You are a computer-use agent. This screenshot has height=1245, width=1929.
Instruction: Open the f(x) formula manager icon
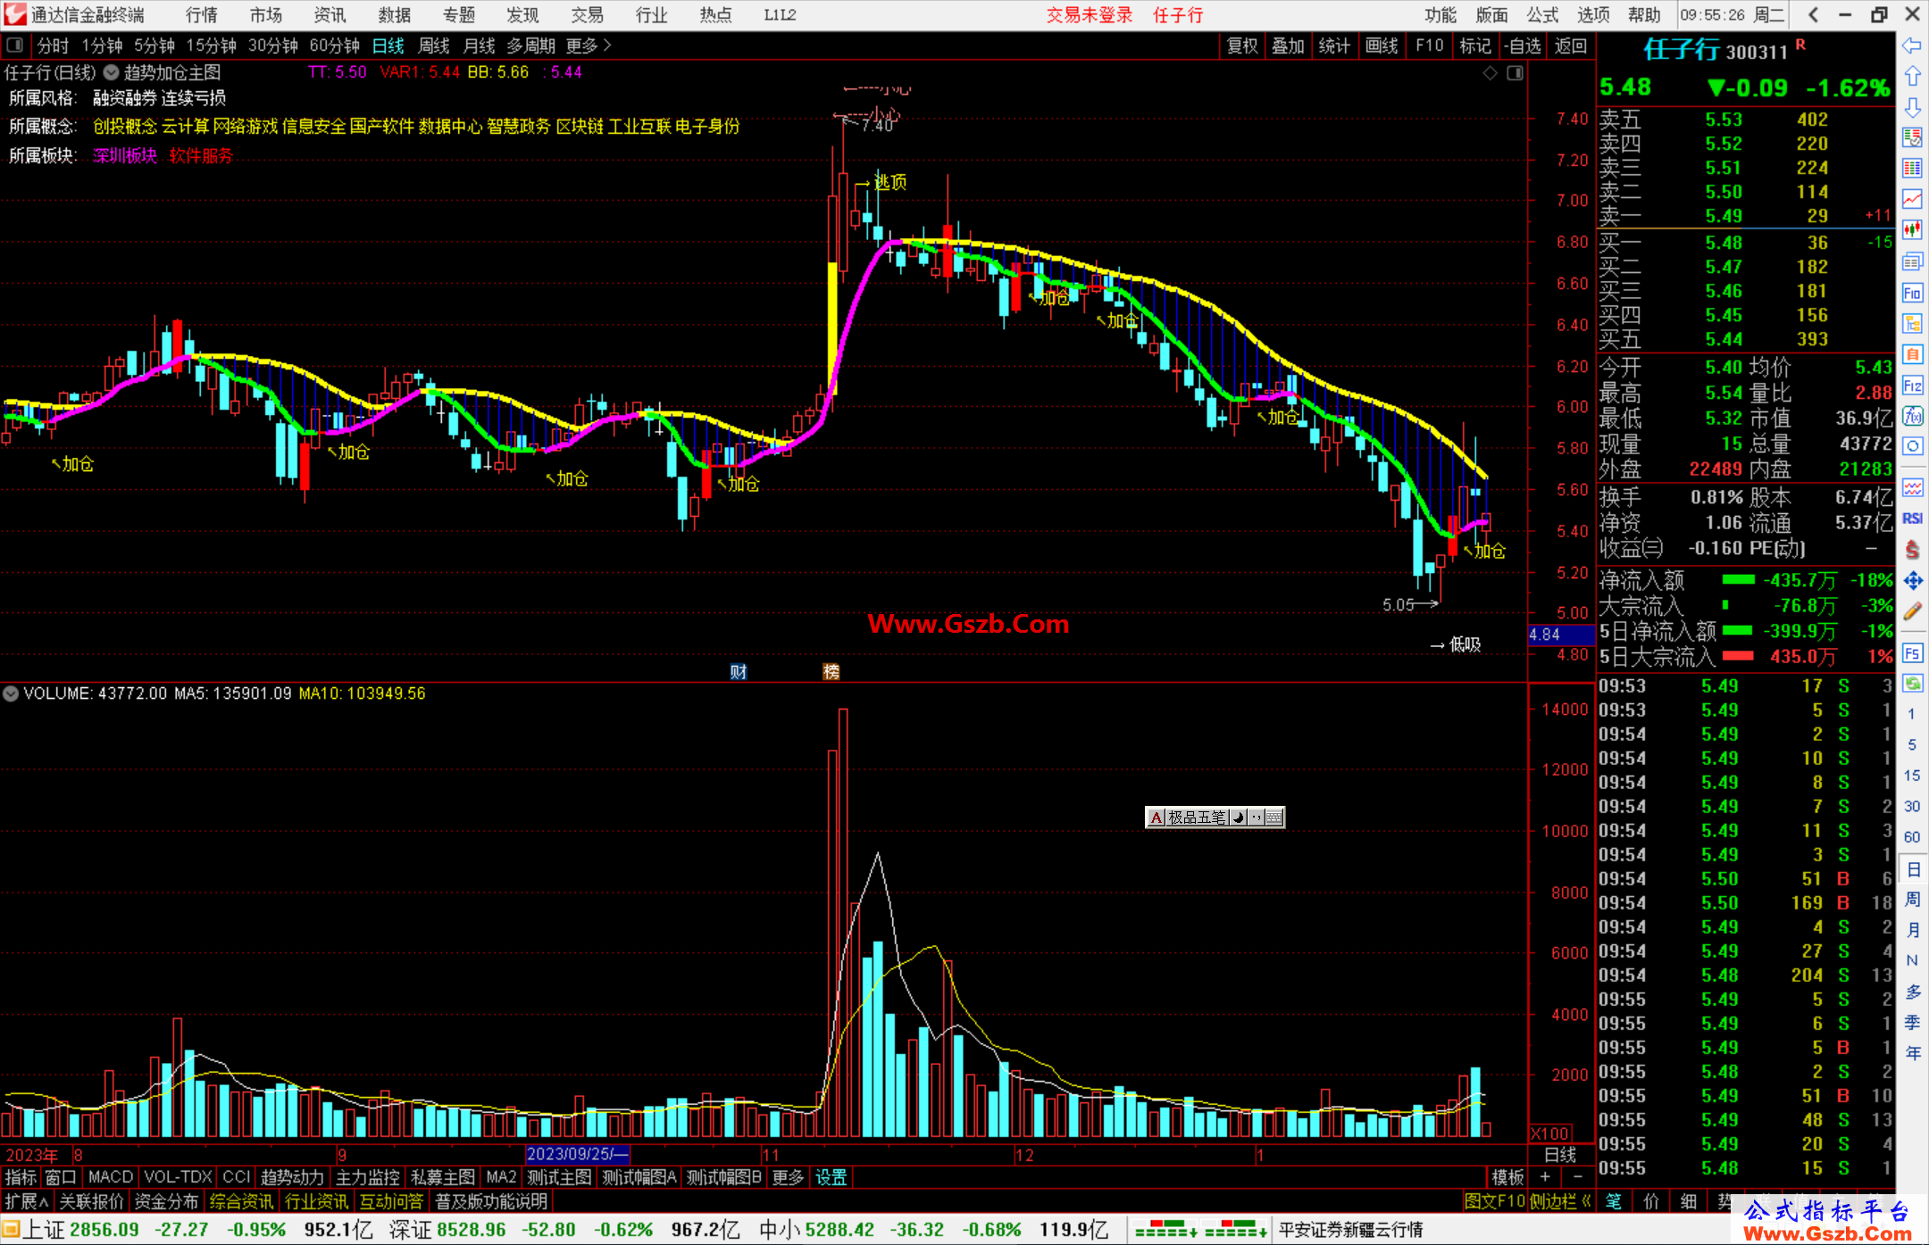click(x=1912, y=416)
